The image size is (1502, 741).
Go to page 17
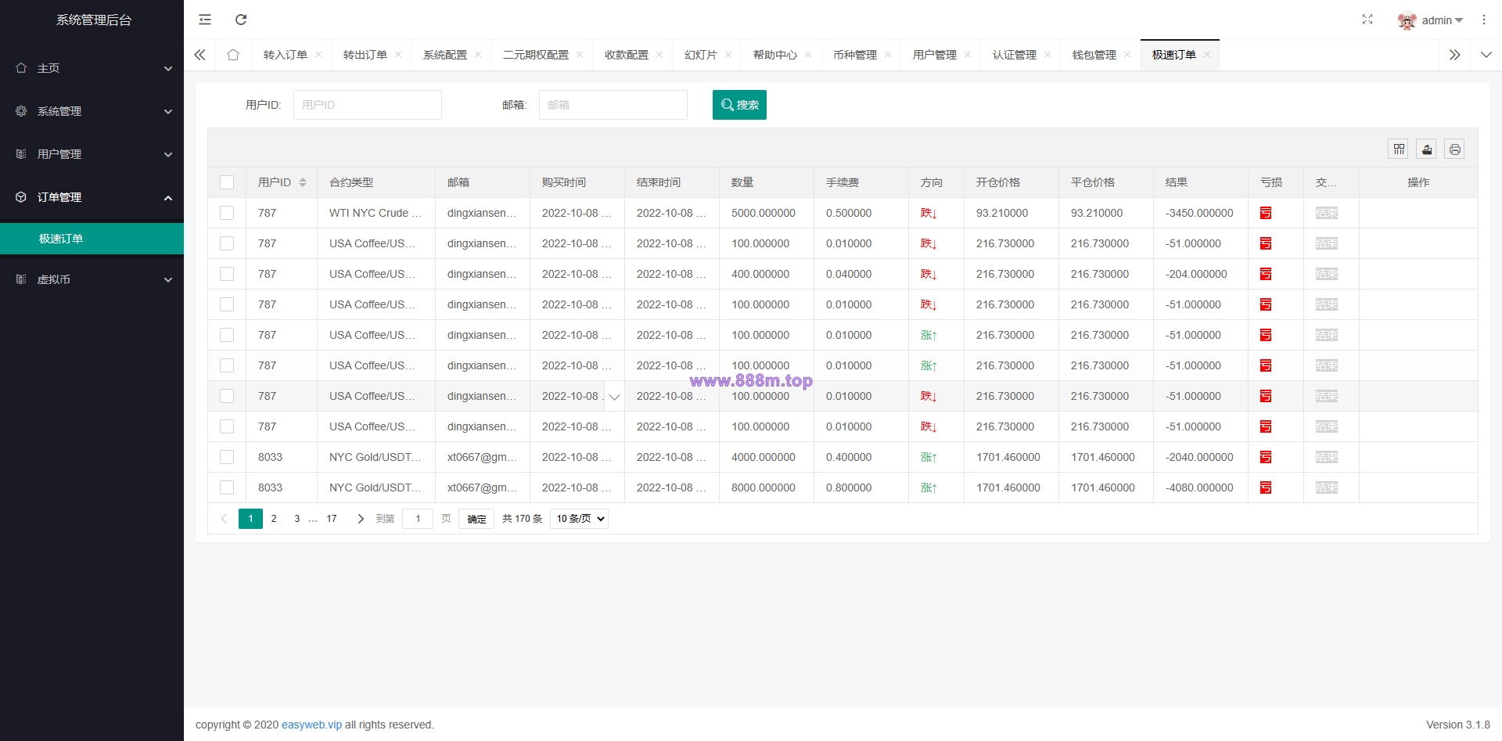point(332,519)
